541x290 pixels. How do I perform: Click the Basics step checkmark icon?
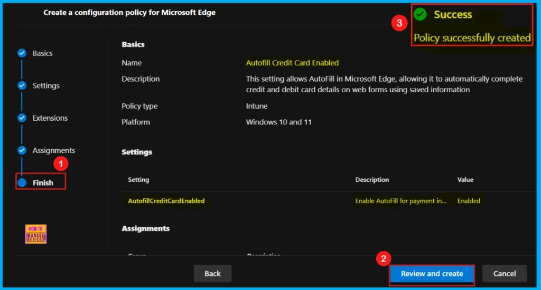coord(22,53)
